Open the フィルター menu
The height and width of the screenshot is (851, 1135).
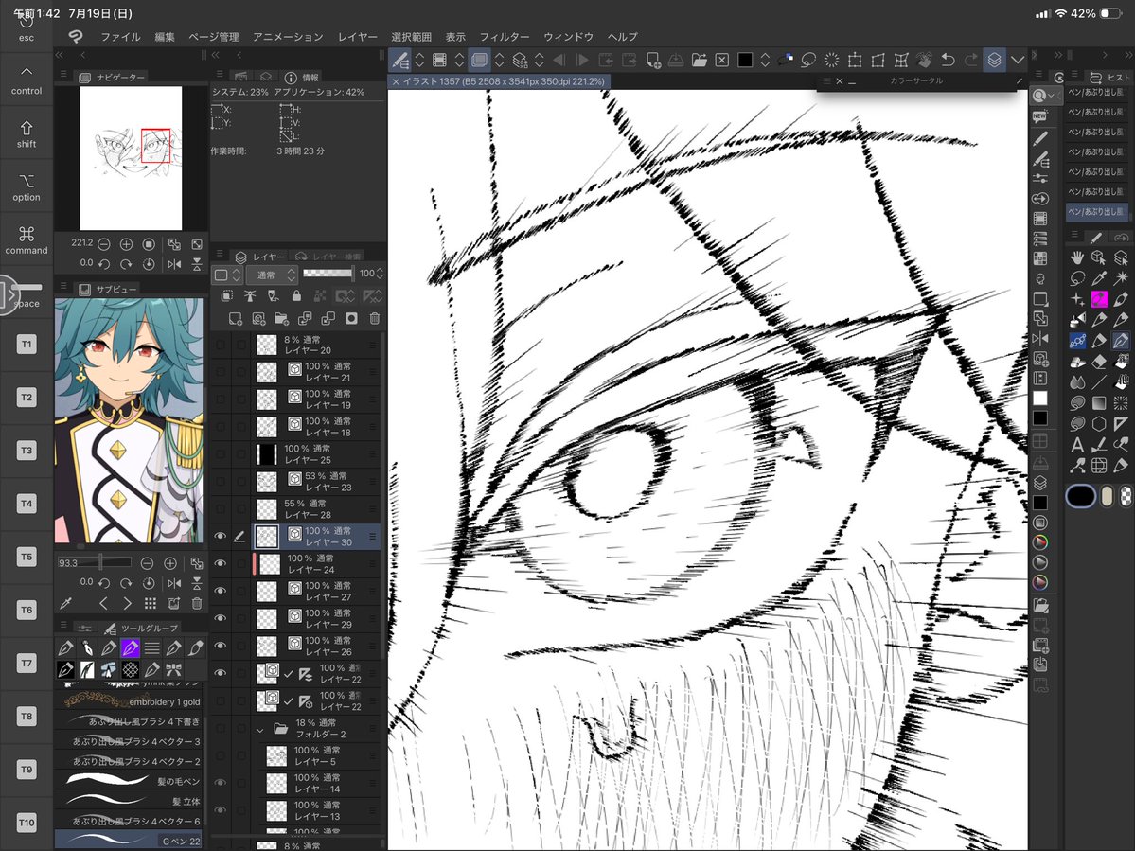504,36
